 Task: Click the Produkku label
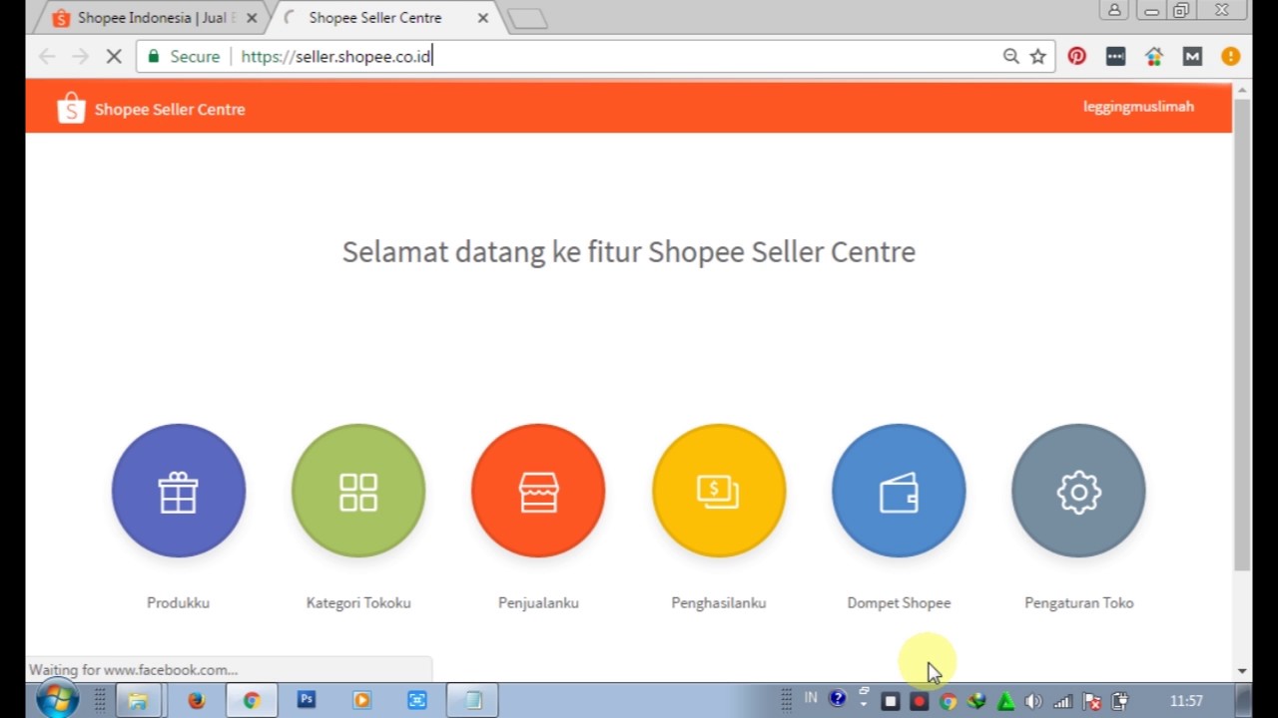(x=179, y=602)
